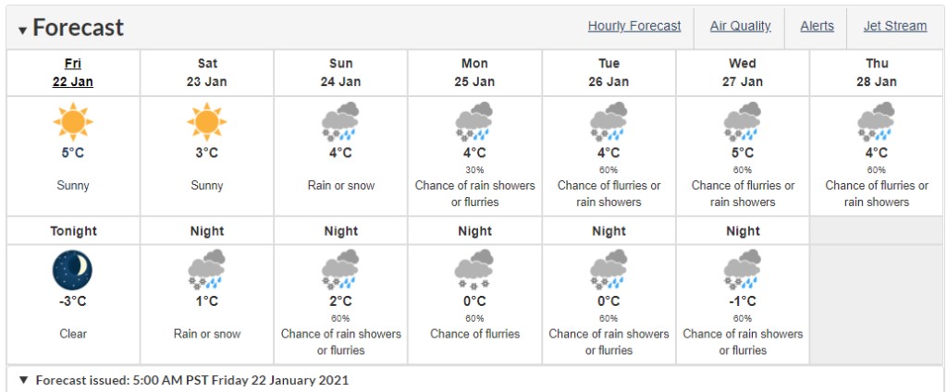947x392 pixels.
Task: Click Saturday night rain or snow icon
Action: [207, 269]
